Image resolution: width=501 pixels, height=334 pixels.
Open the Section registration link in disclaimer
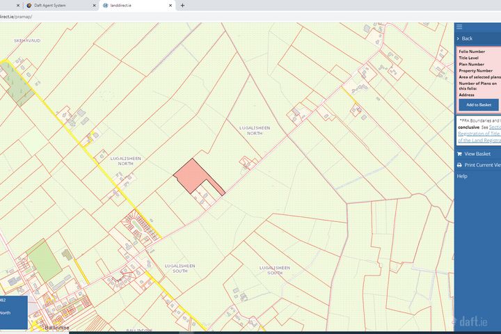(x=494, y=127)
